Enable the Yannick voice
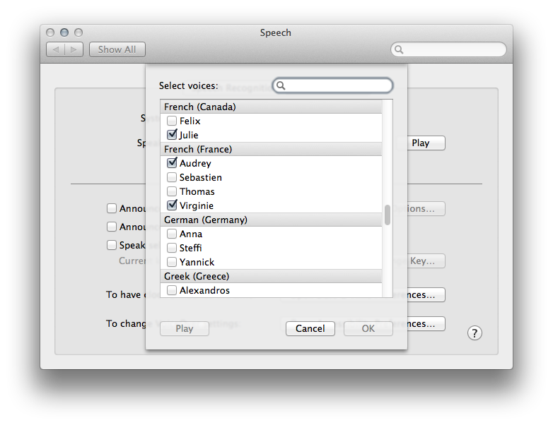This screenshot has height=425, width=553. (172, 262)
